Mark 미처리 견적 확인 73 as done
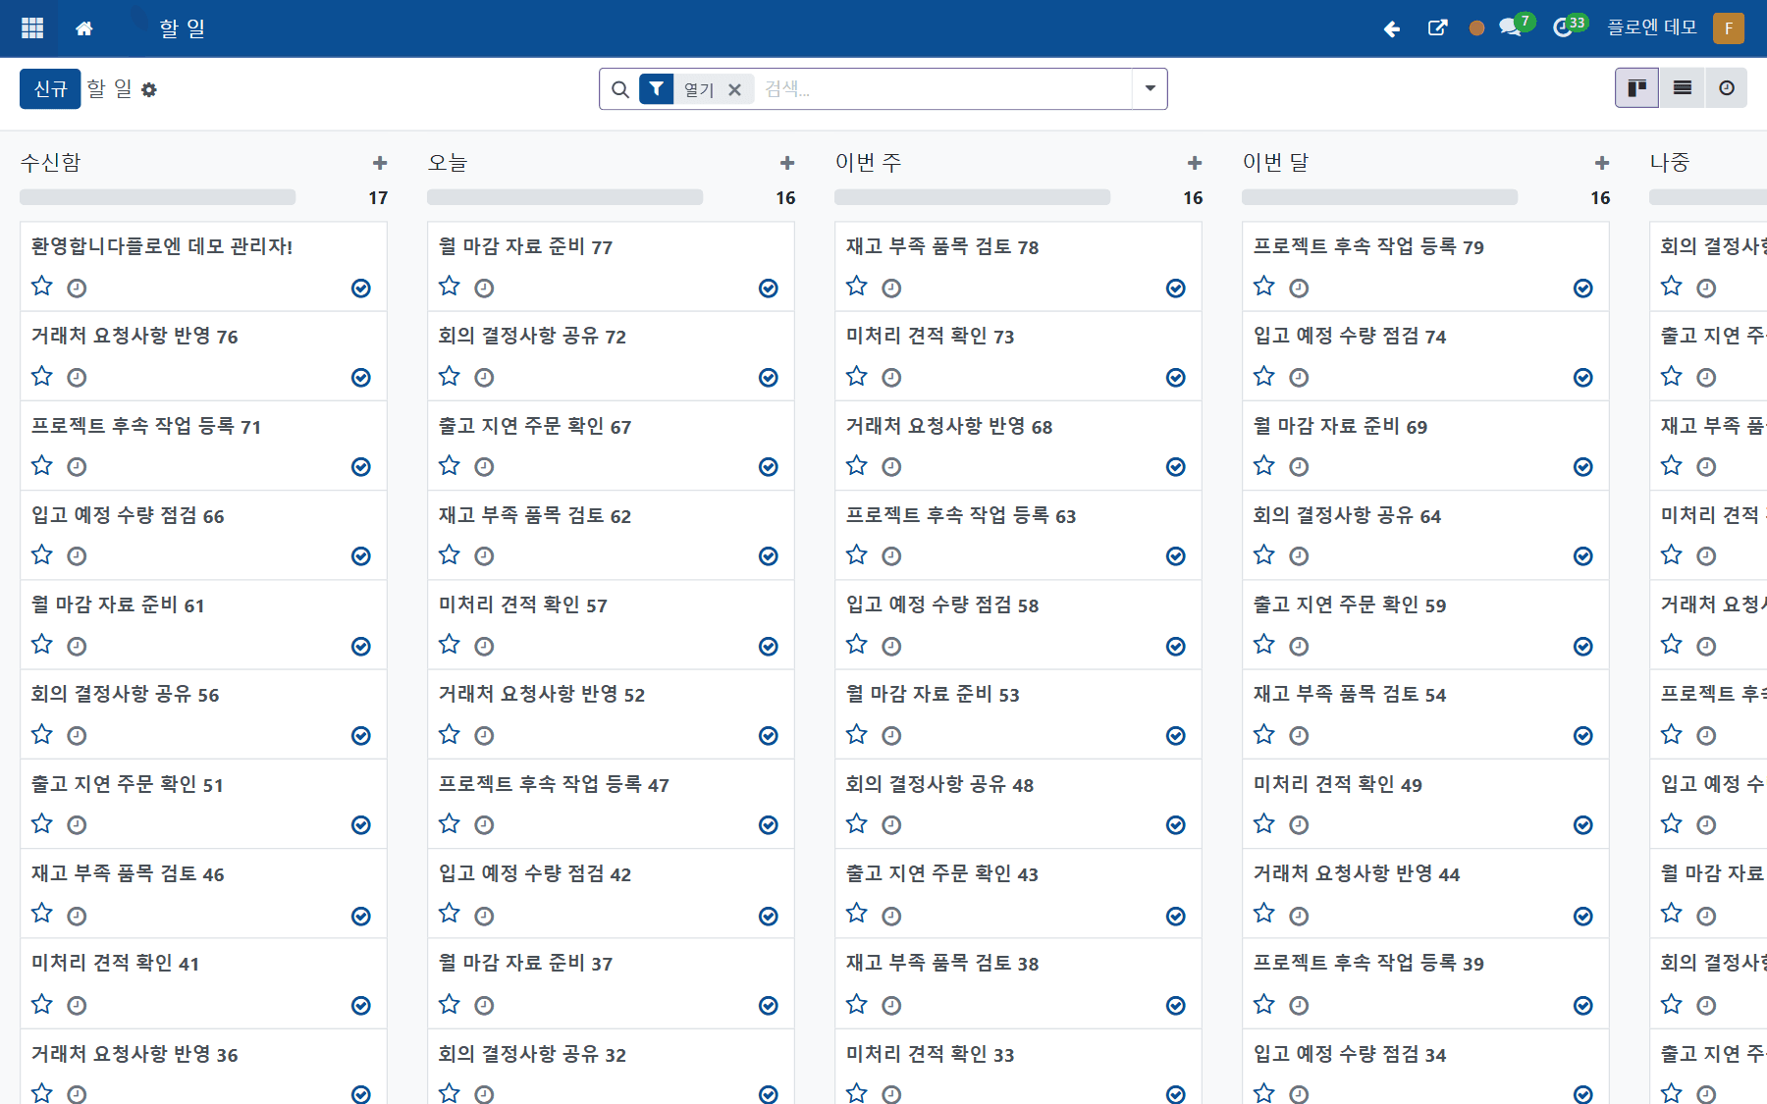This screenshot has height=1104, width=1767. coord(1176,378)
